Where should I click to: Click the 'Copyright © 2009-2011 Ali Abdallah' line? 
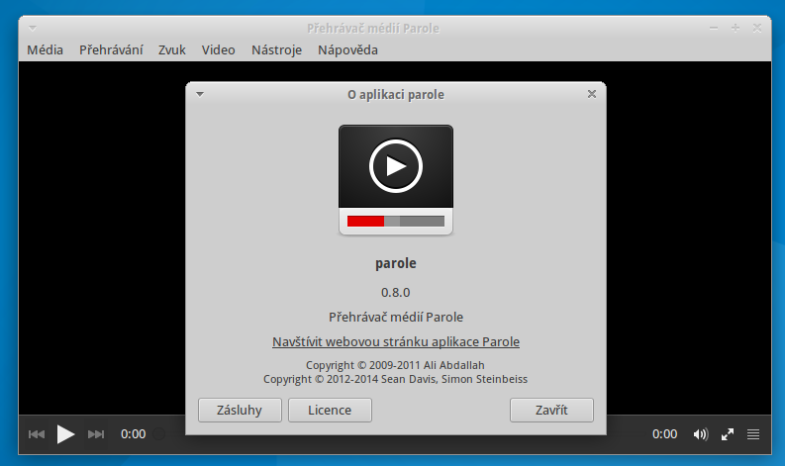(395, 365)
